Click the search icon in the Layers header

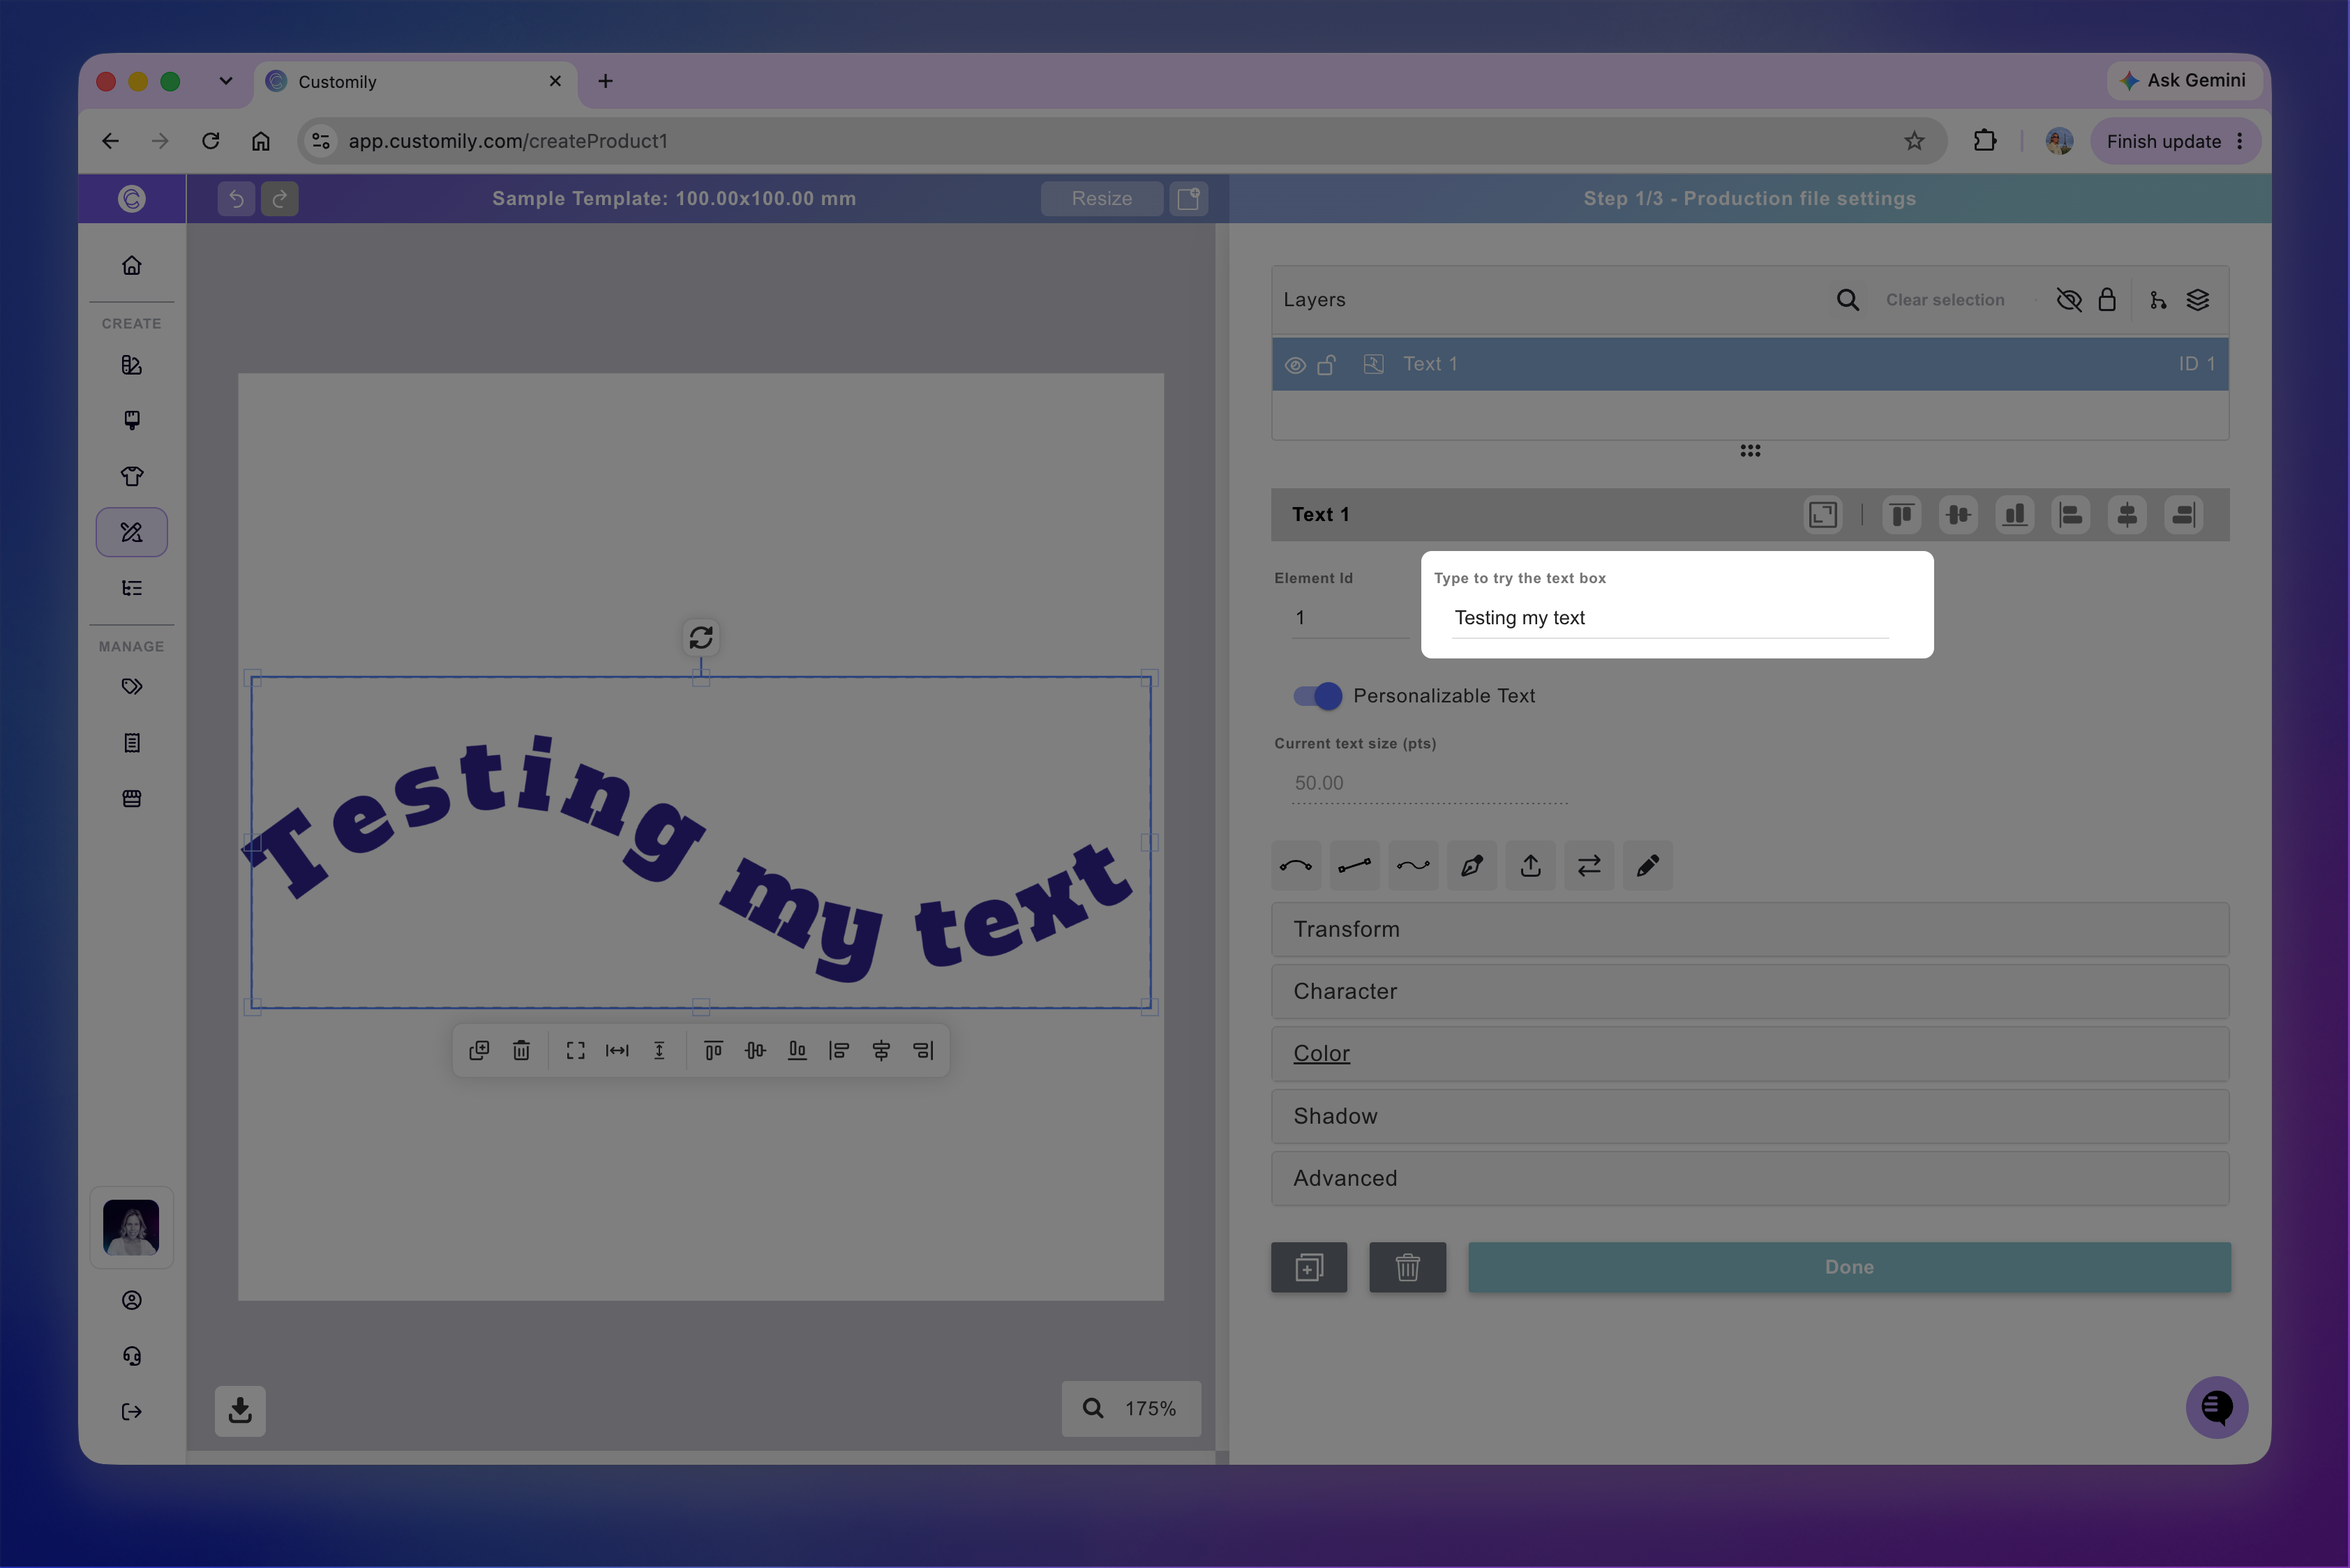point(1848,300)
